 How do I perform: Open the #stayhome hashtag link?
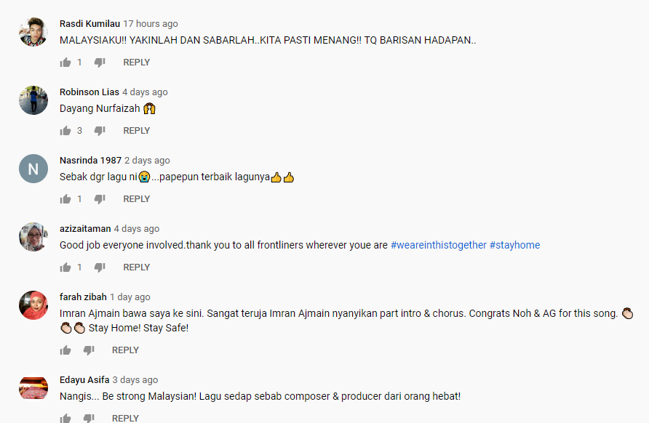515,245
